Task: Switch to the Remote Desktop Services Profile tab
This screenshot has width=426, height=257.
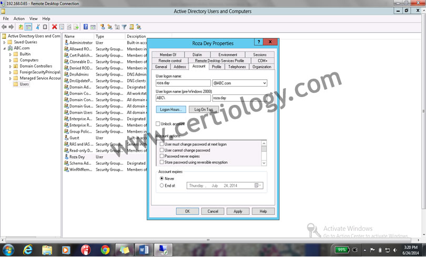Action: 219,61
